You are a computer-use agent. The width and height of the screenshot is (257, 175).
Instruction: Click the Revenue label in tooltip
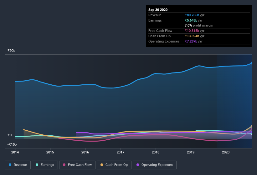(x=155, y=15)
